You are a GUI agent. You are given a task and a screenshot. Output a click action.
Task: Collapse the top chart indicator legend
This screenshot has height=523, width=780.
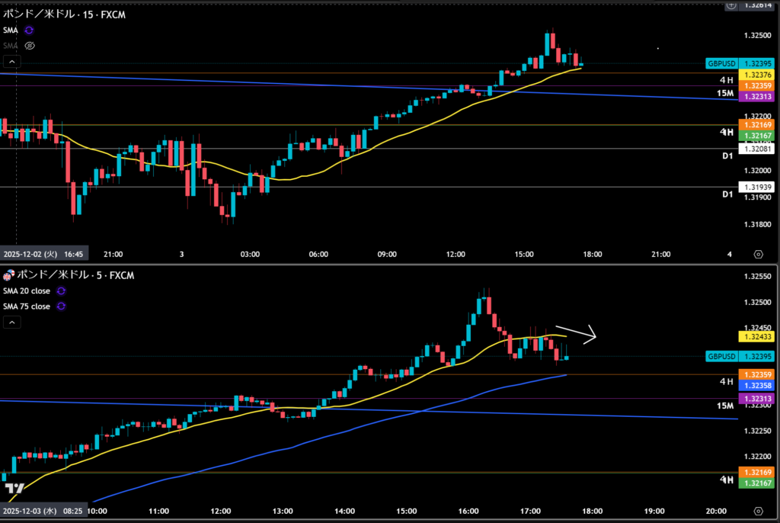11,61
